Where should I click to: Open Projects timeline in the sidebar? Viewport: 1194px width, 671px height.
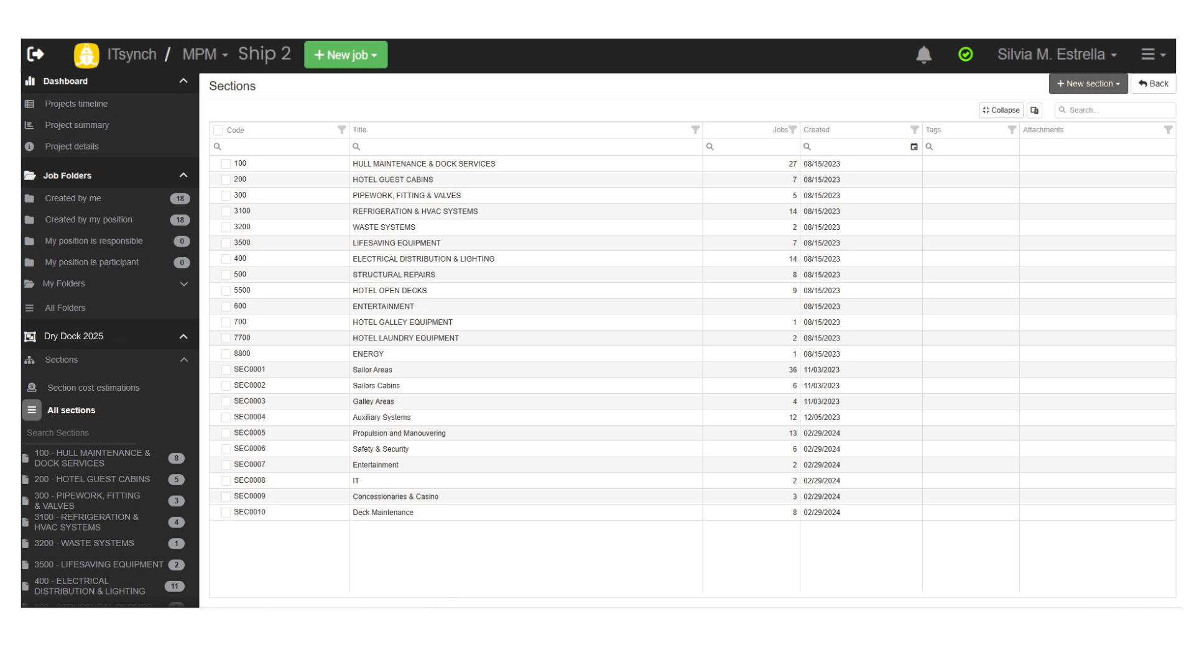tap(76, 104)
